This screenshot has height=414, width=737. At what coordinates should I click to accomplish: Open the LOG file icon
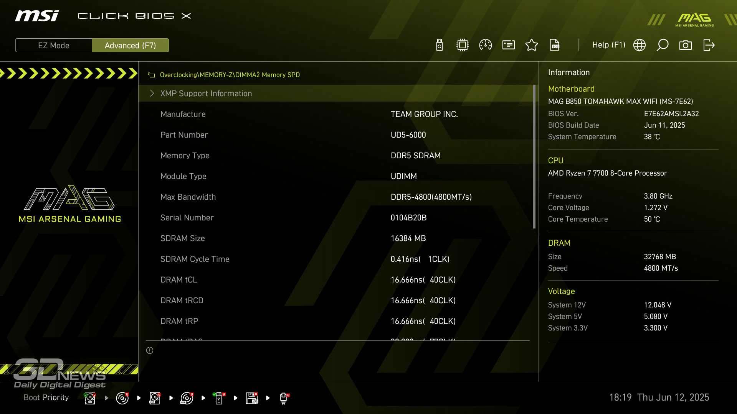(x=555, y=45)
